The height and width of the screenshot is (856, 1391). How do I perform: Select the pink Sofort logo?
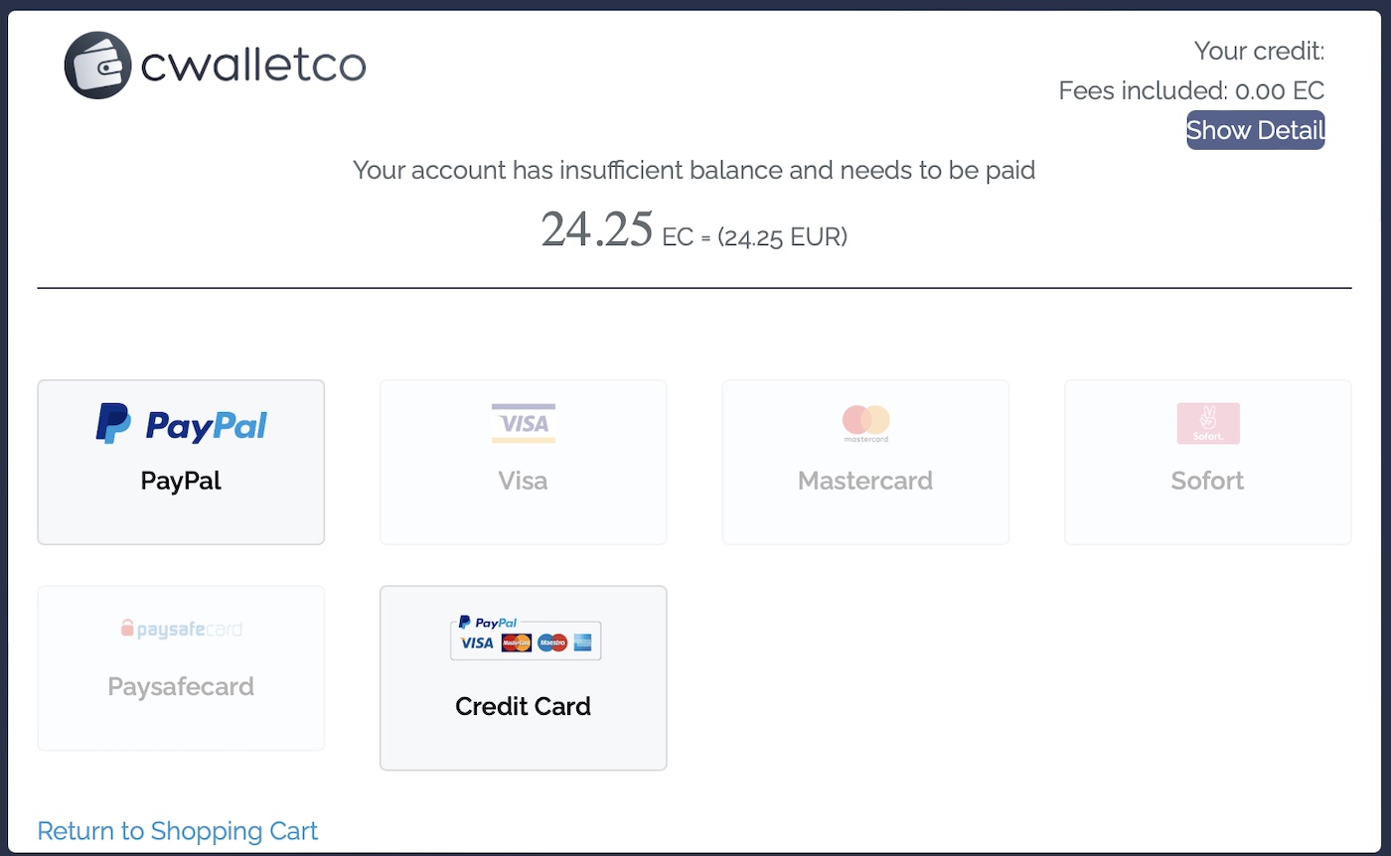point(1207,423)
